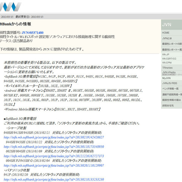
Task: Open VN-CERT/CC in the sidebar
Action: pos(171,59)
